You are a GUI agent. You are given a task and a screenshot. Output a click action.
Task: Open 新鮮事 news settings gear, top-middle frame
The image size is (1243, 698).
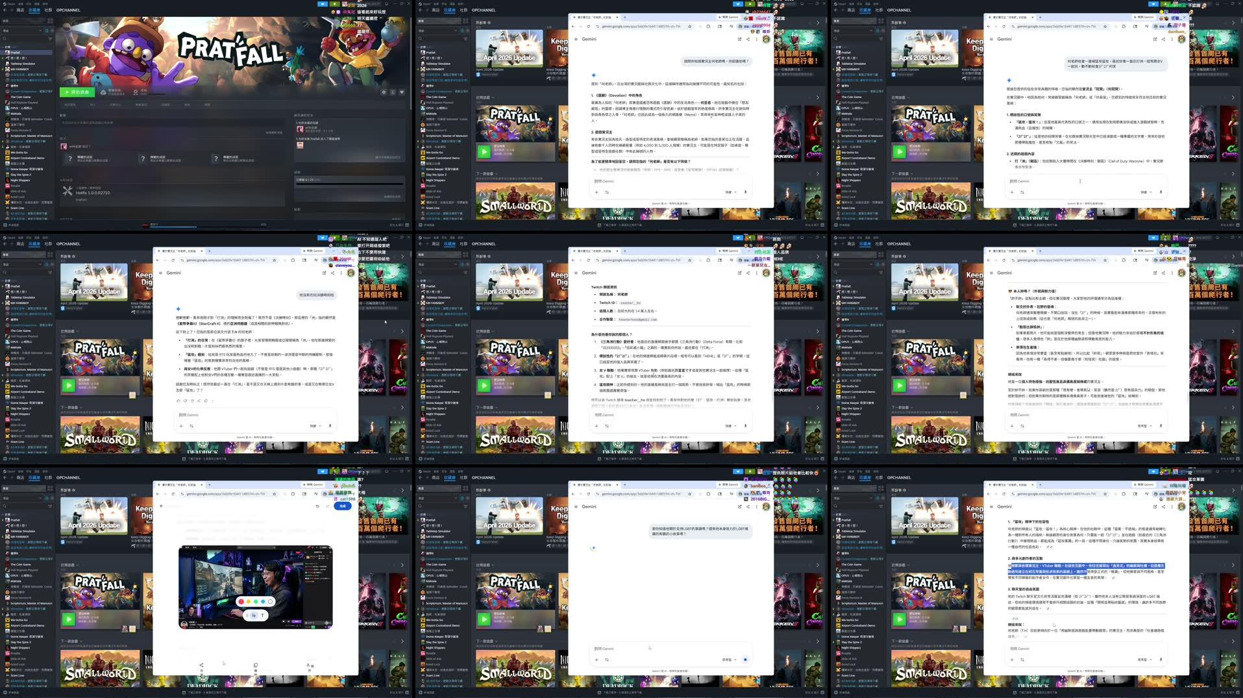point(489,22)
